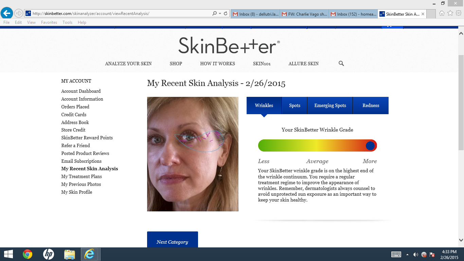Viewport: 464px width, 261px height.
Task: Open My Previous Photos link
Action: (x=81, y=184)
